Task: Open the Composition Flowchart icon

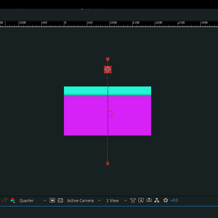Action: coord(157,200)
